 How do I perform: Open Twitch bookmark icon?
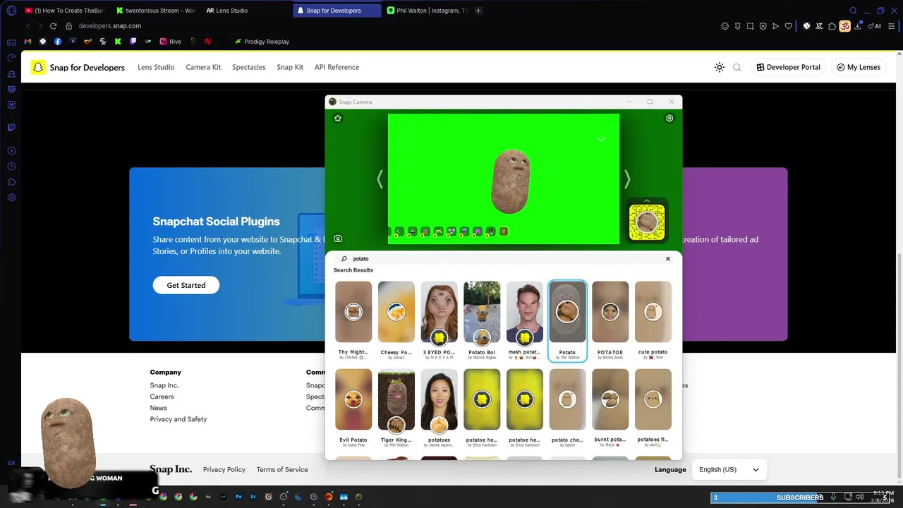133,42
